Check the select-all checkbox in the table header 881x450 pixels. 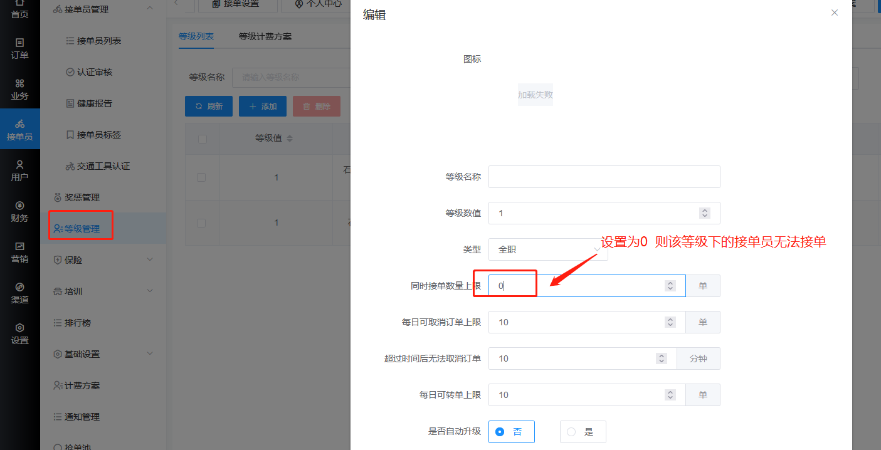[x=202, y=139]
